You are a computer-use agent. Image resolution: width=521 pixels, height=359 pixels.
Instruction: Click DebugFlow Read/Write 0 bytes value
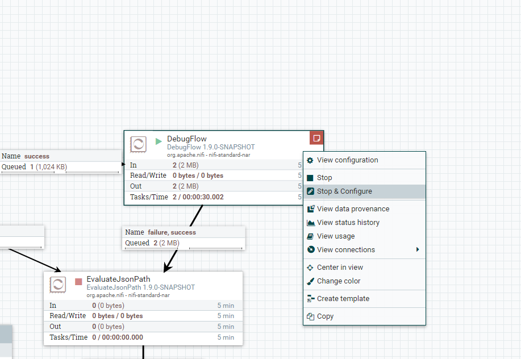click(198, 176)
